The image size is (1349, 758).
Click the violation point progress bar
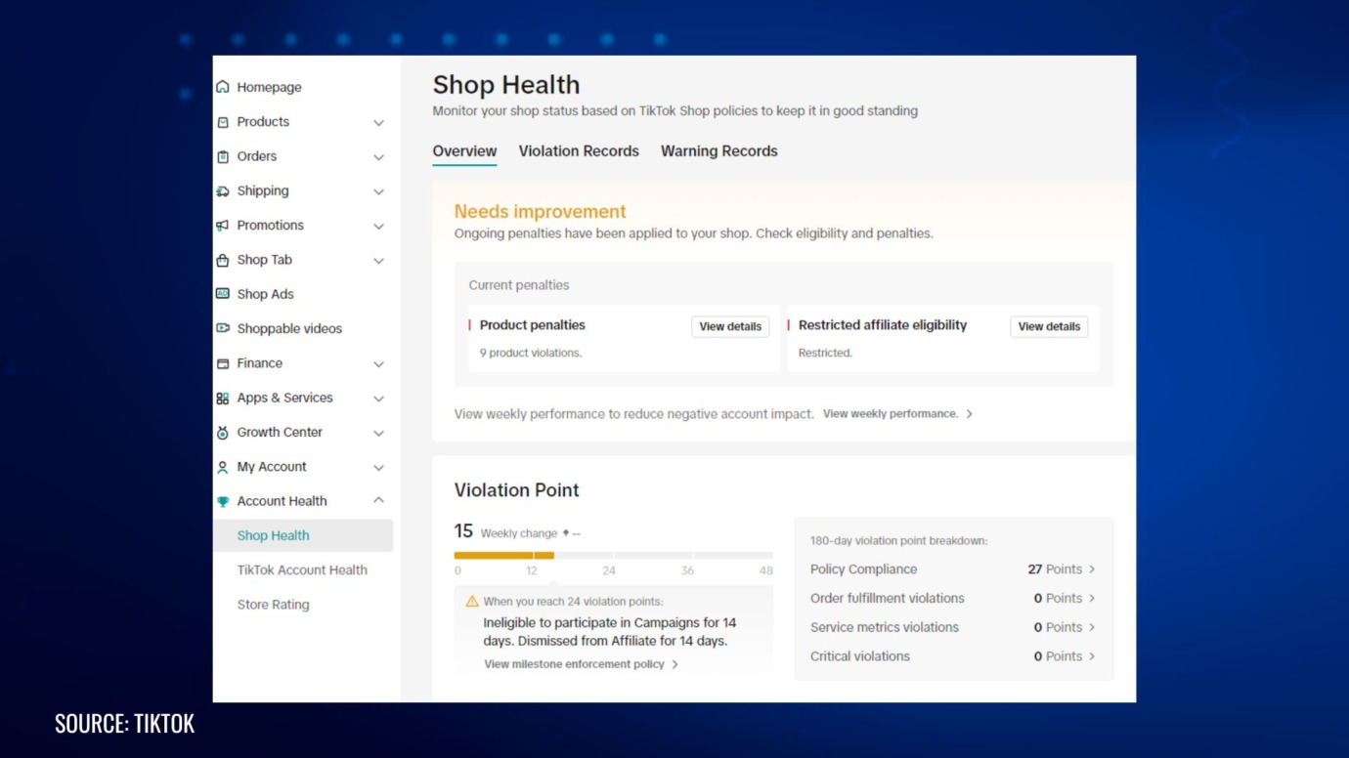tap(613, 555)
